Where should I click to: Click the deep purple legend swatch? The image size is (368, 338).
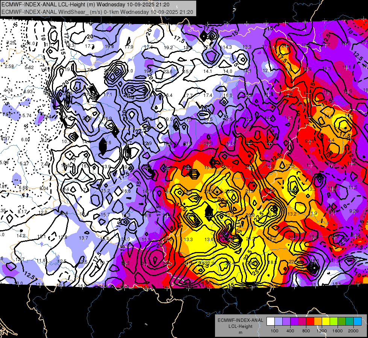coord(294,321)
